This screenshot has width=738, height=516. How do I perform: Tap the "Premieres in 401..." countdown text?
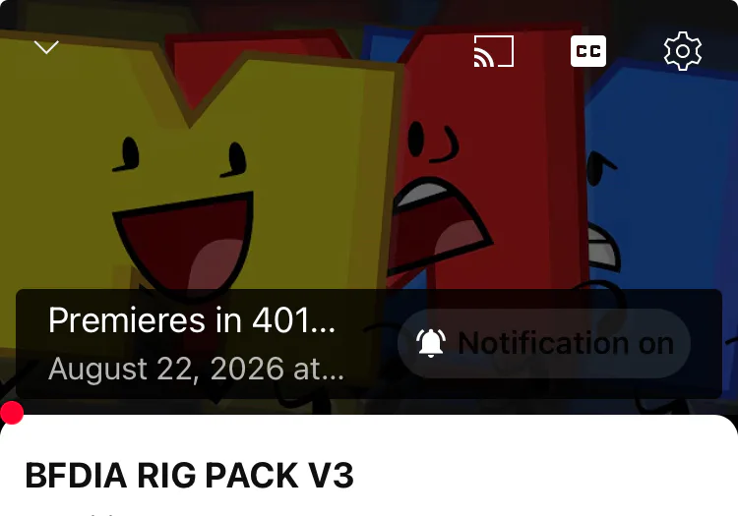point(192,320)
